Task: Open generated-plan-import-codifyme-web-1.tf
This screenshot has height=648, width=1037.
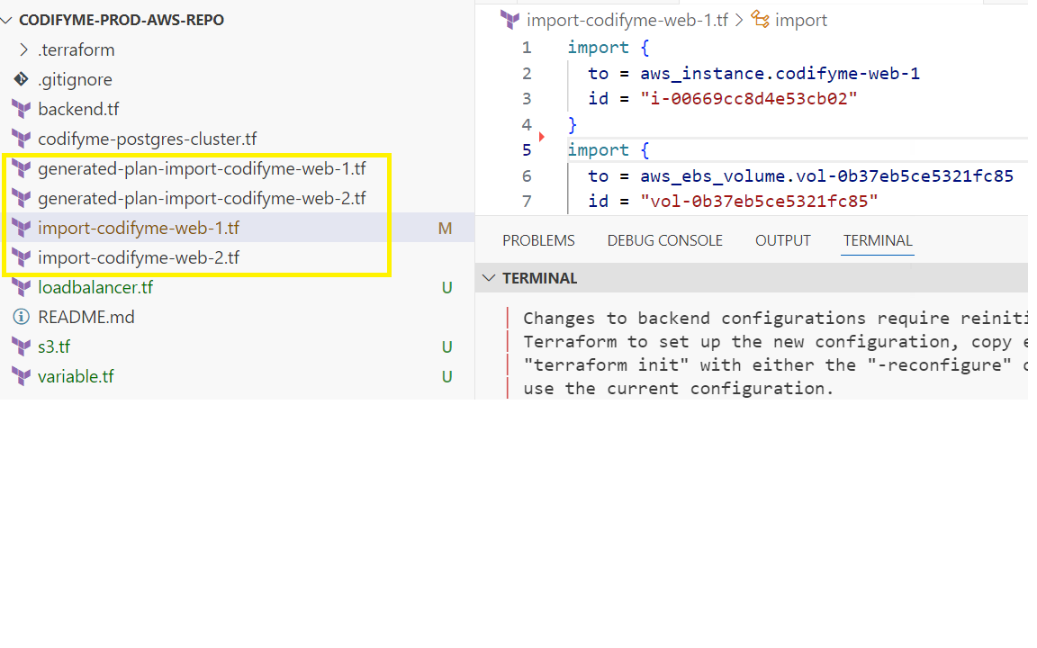Action: tap(202, 168)
